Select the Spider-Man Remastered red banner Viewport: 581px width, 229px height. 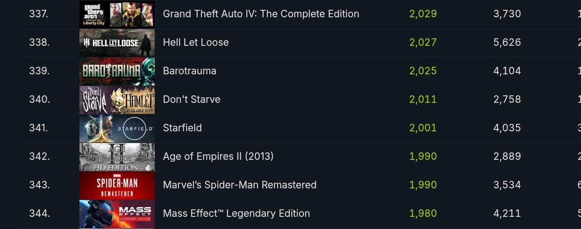coord(117,186)
